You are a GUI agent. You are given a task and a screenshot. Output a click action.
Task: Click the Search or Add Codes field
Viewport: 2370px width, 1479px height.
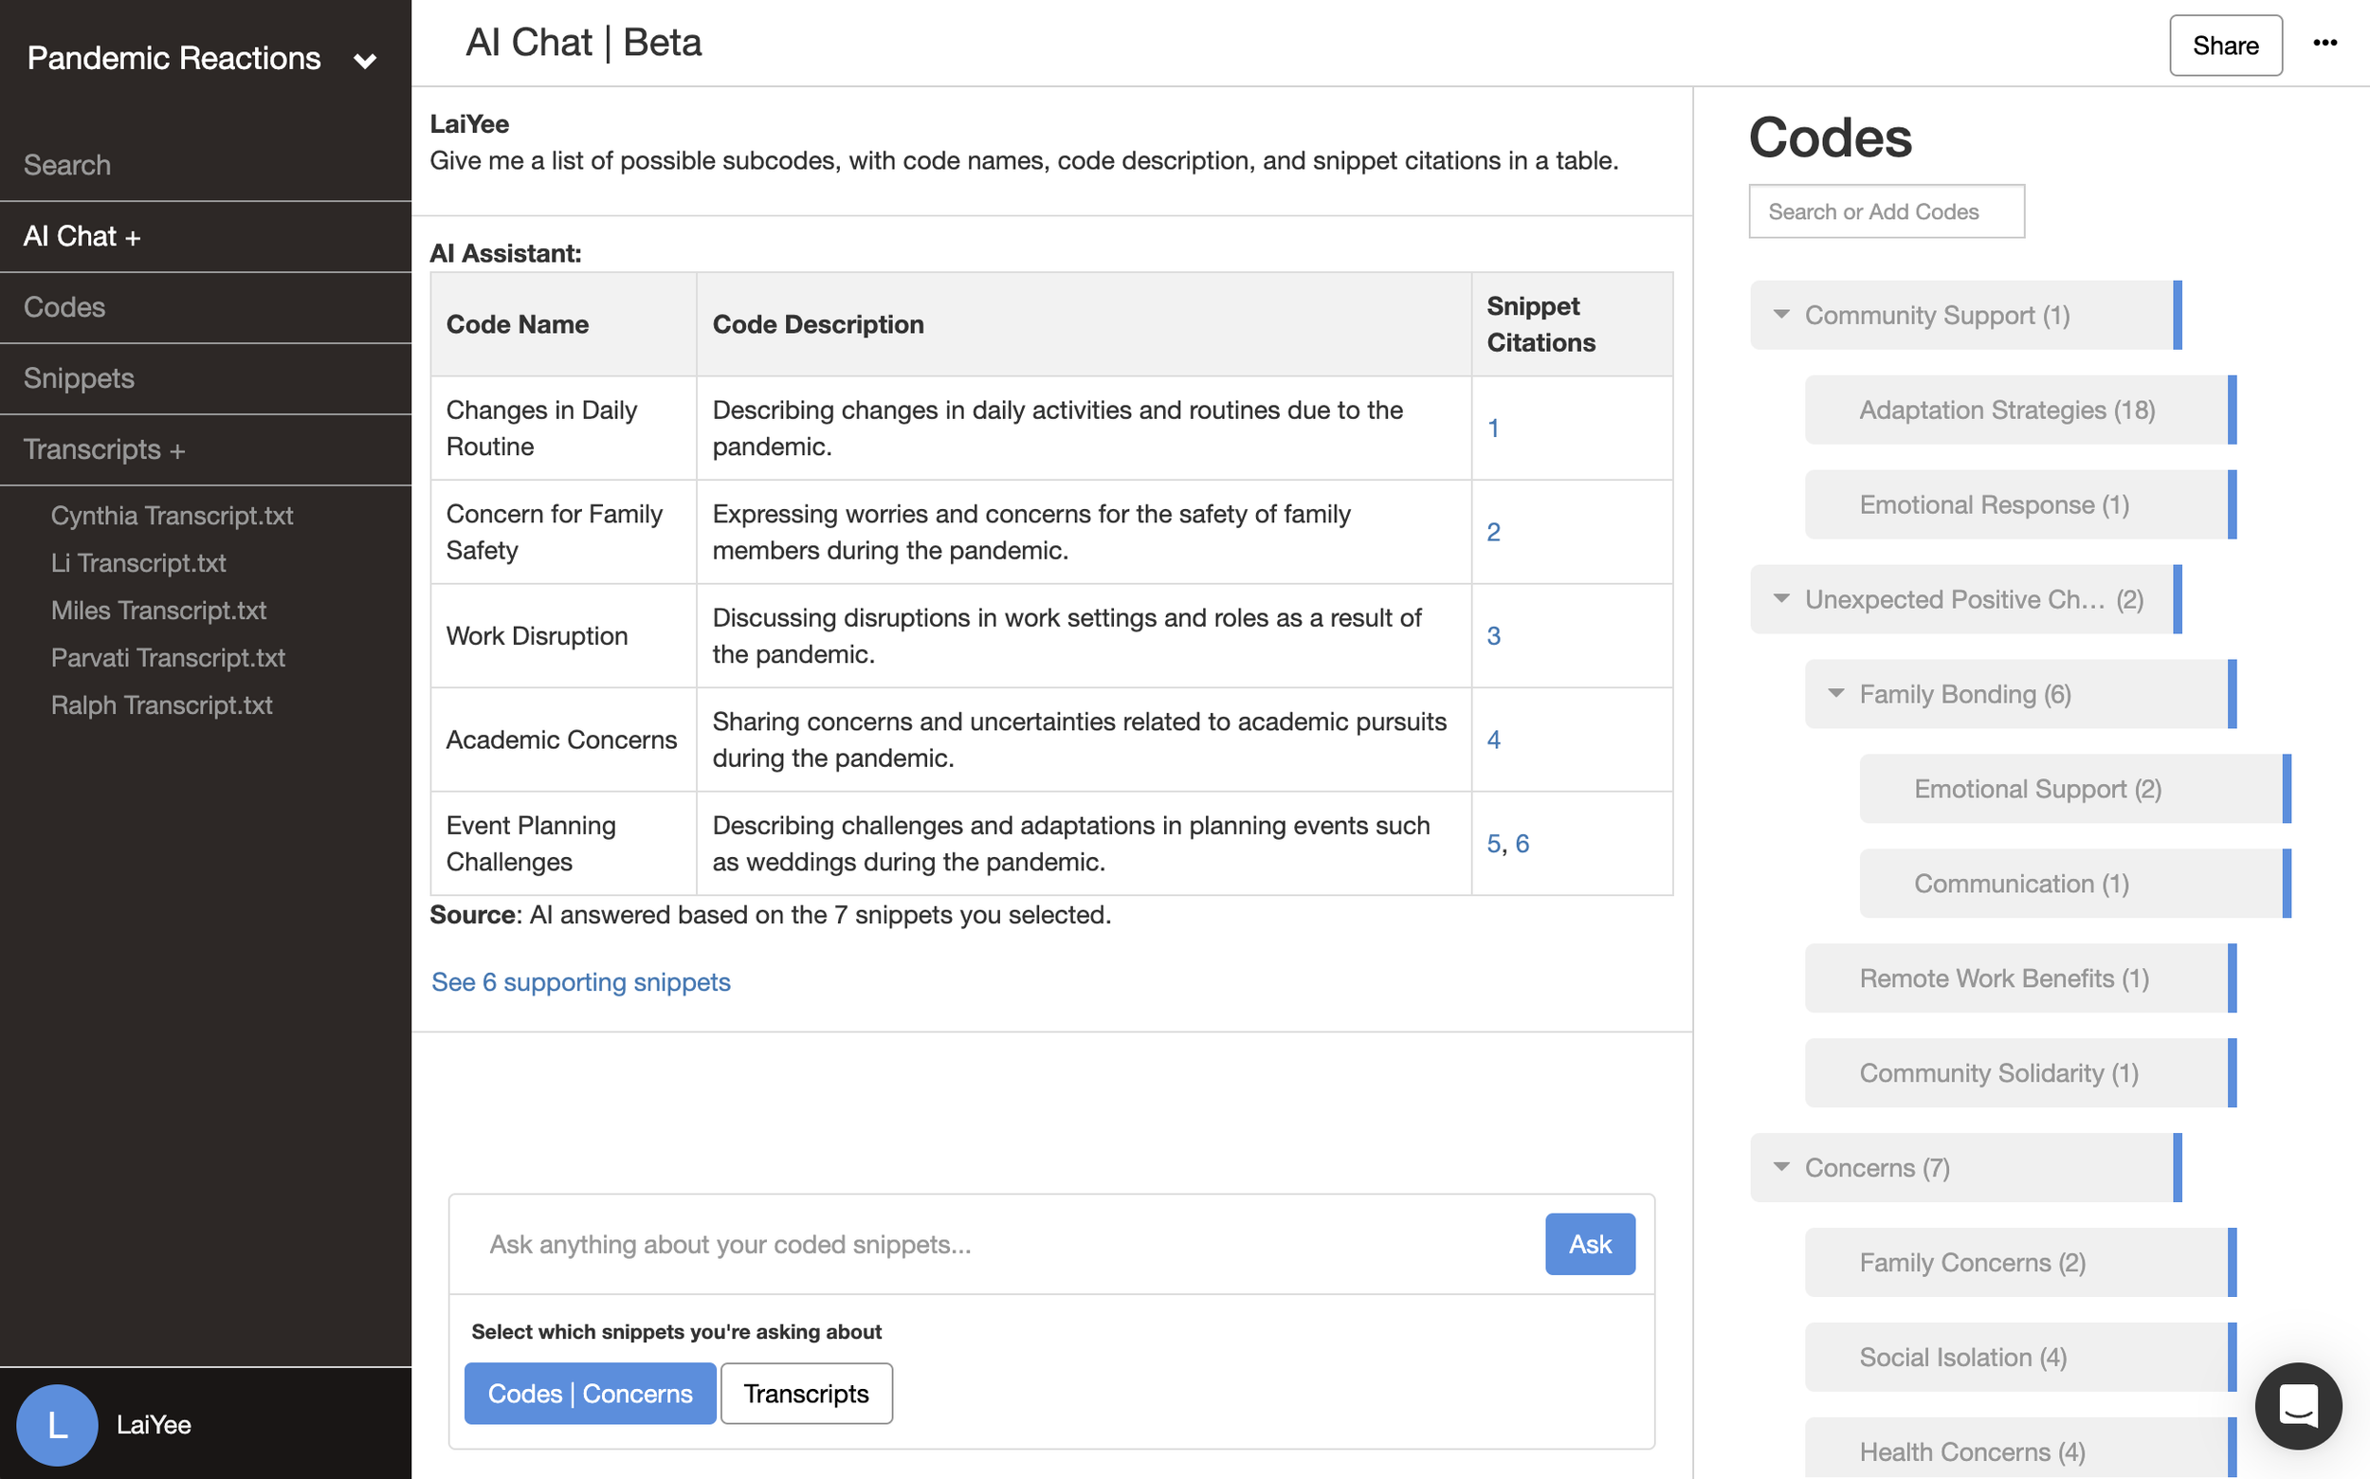pos(1886,210)
